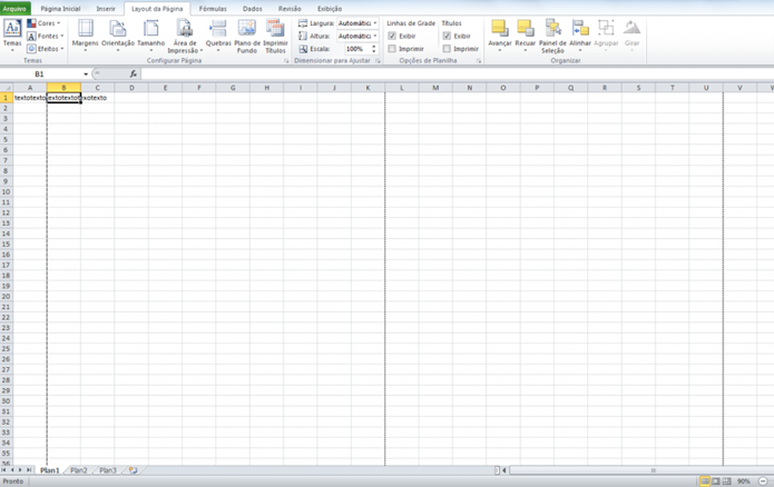The height and width of the screenshot is (487, 774).
Task: Click the 90% zoom level
Action: pos(743,481)
